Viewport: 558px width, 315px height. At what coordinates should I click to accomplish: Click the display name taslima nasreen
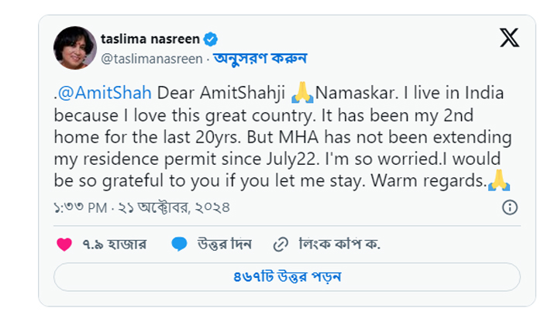[x=150, y=39]
